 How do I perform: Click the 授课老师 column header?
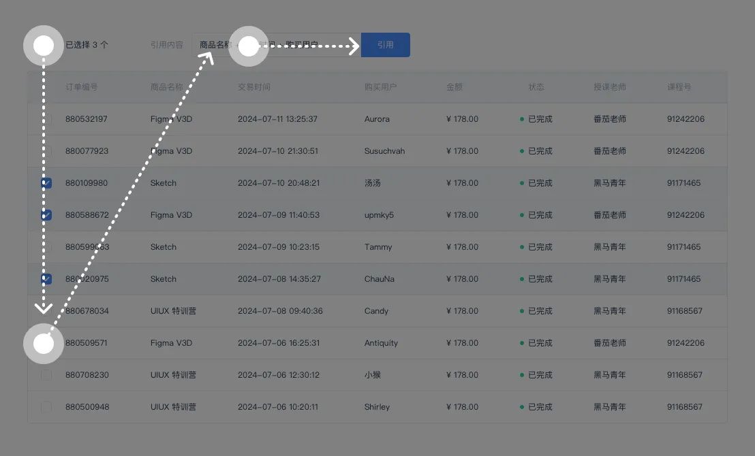click(x=610, y=87)
